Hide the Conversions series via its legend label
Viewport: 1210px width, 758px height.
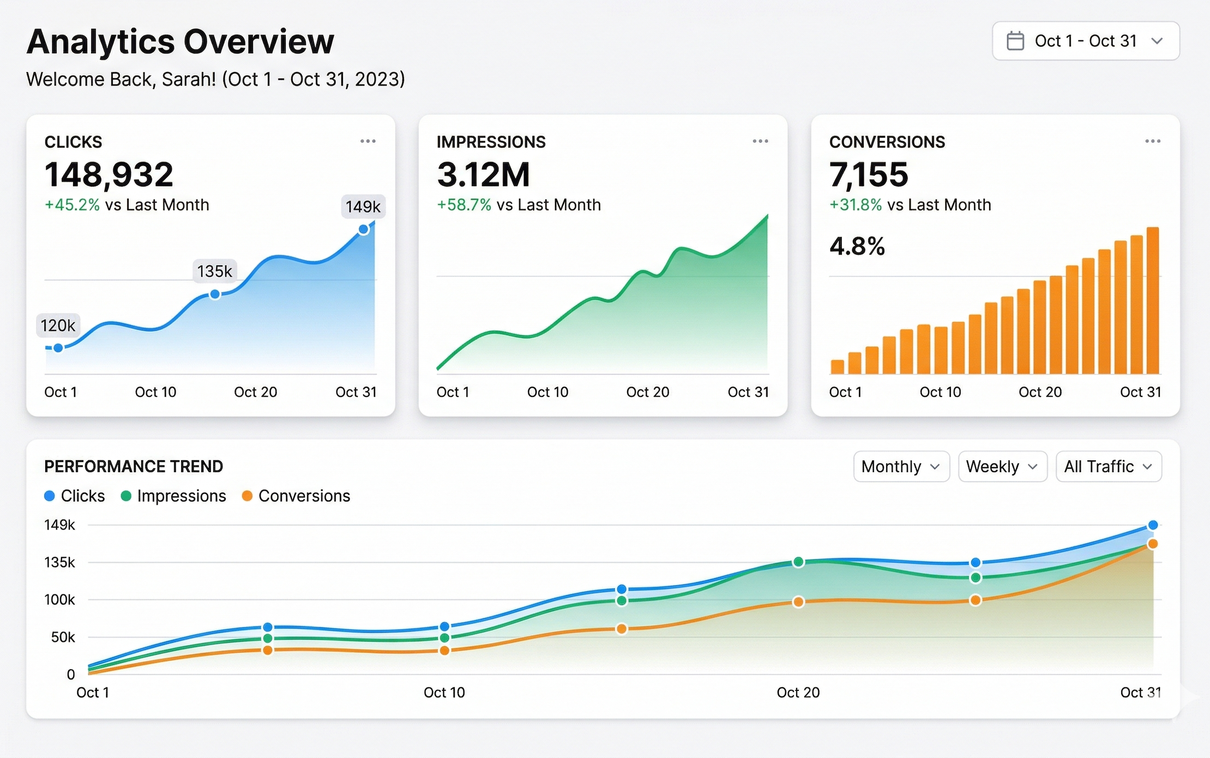point(305,496)
